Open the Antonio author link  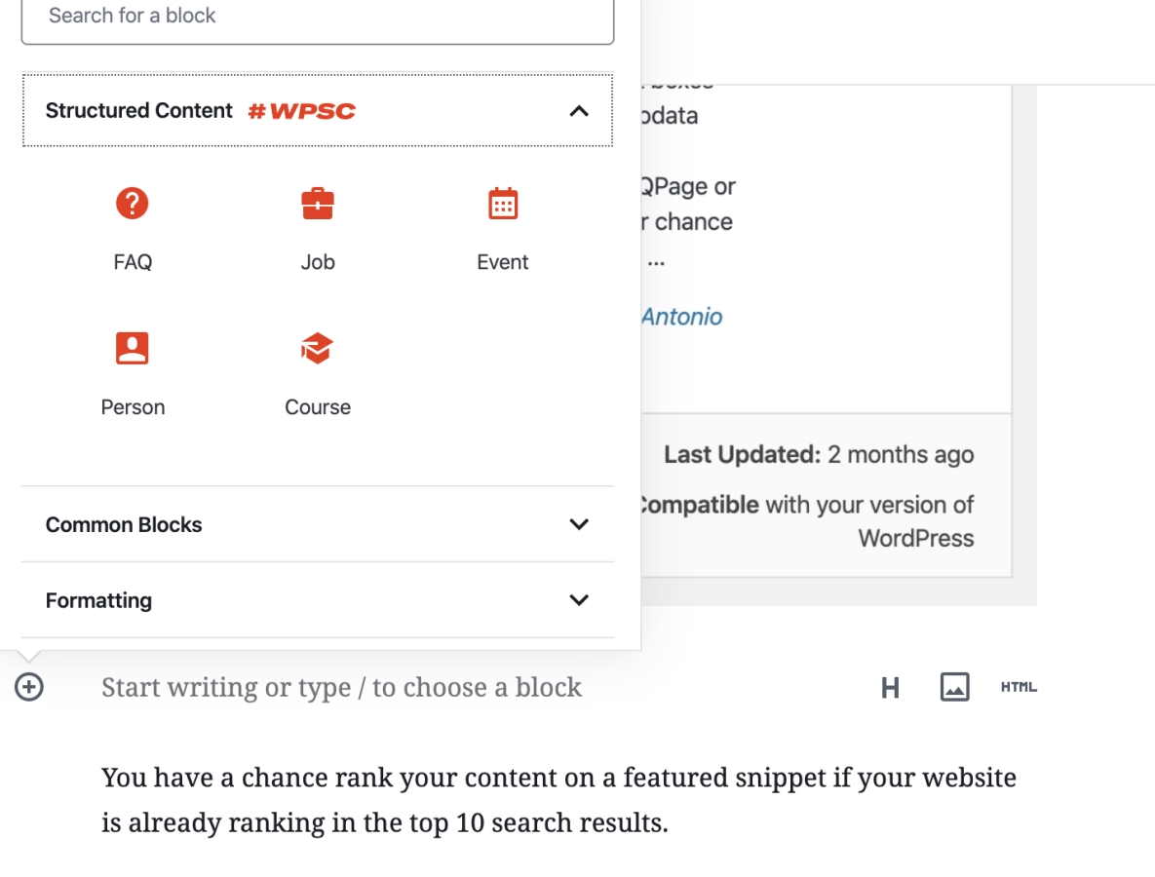(x=682, y=317)
